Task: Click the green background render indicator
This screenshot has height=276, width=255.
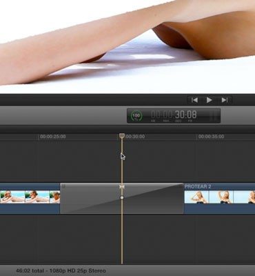Action: tap(136, 115)
